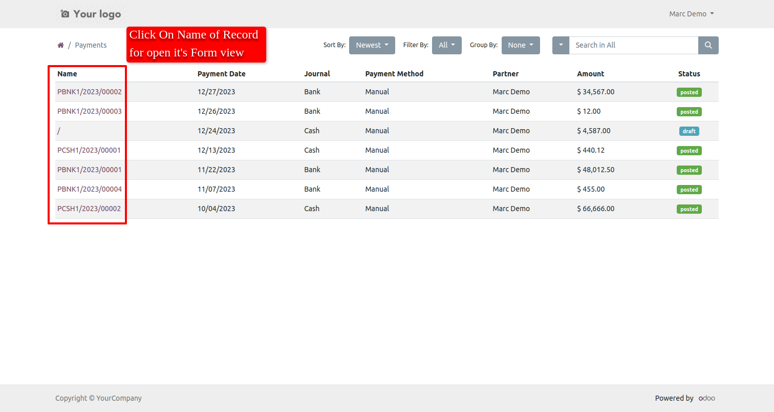
Task: Open the Group By None dropdown
Action: (x=521, y=45)
